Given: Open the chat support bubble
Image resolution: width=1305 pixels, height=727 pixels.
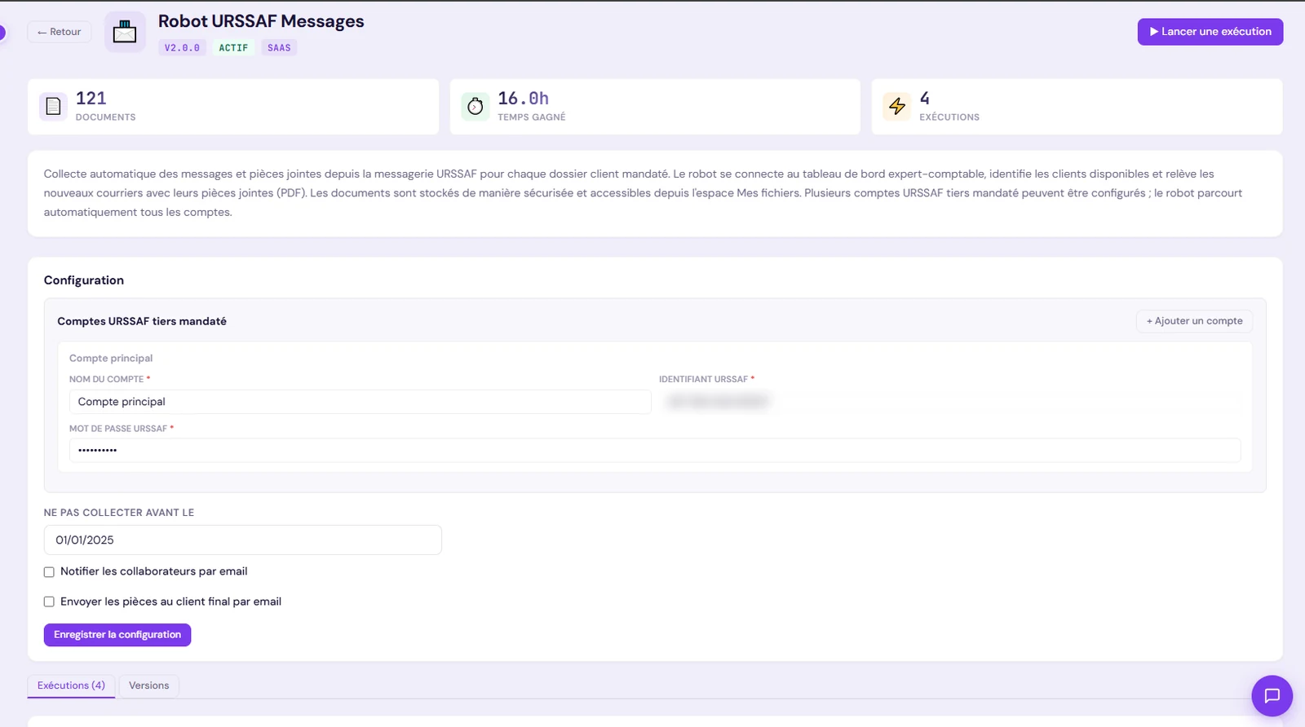Looking at the screenshot, I should (x=1272, y=695).
